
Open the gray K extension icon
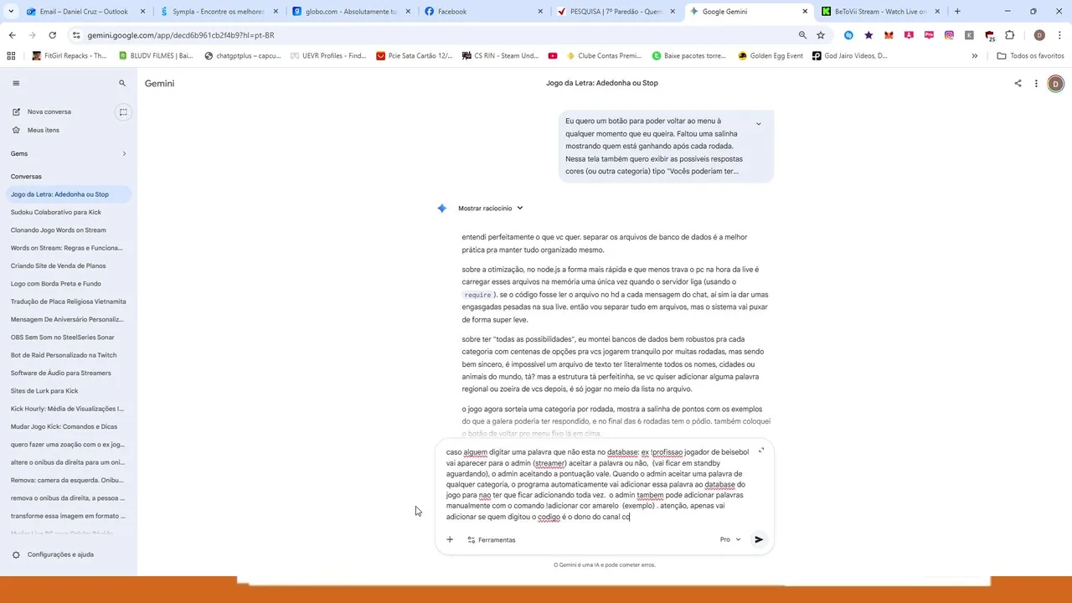pos(969,35)
